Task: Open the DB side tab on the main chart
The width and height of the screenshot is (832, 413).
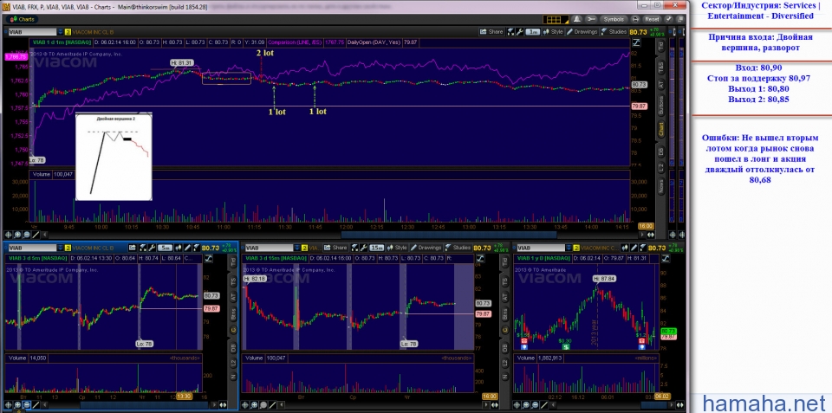Action: pyautogui.click(x=660, y=152)
